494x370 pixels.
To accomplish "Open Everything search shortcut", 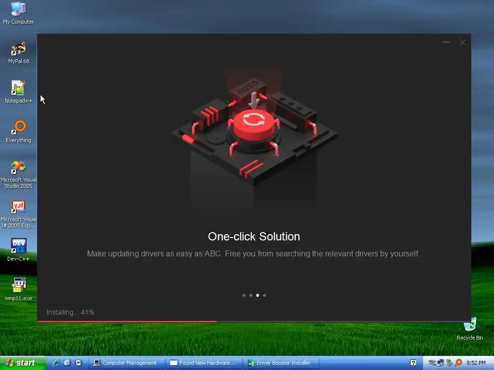I will (x=18, y=132).
